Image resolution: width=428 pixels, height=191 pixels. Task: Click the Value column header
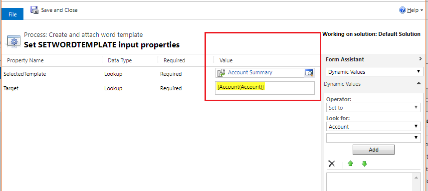[x=226, y=60]
